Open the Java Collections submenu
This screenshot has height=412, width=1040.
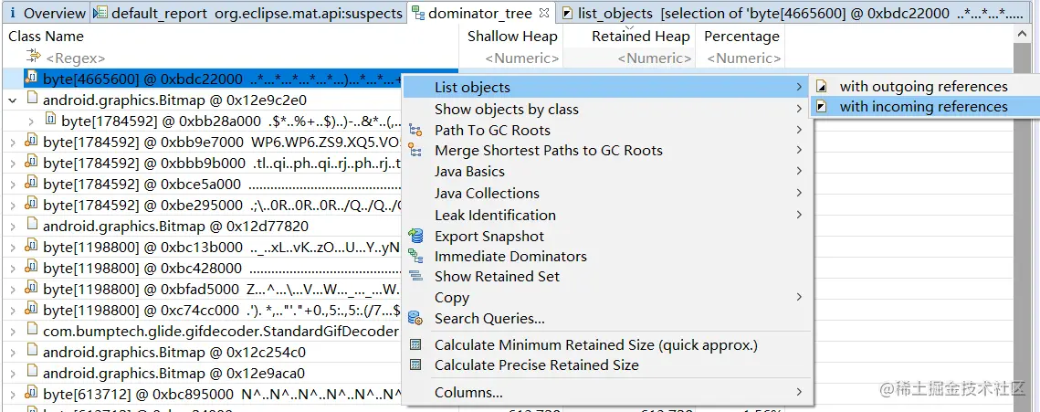tap(487, 193)
